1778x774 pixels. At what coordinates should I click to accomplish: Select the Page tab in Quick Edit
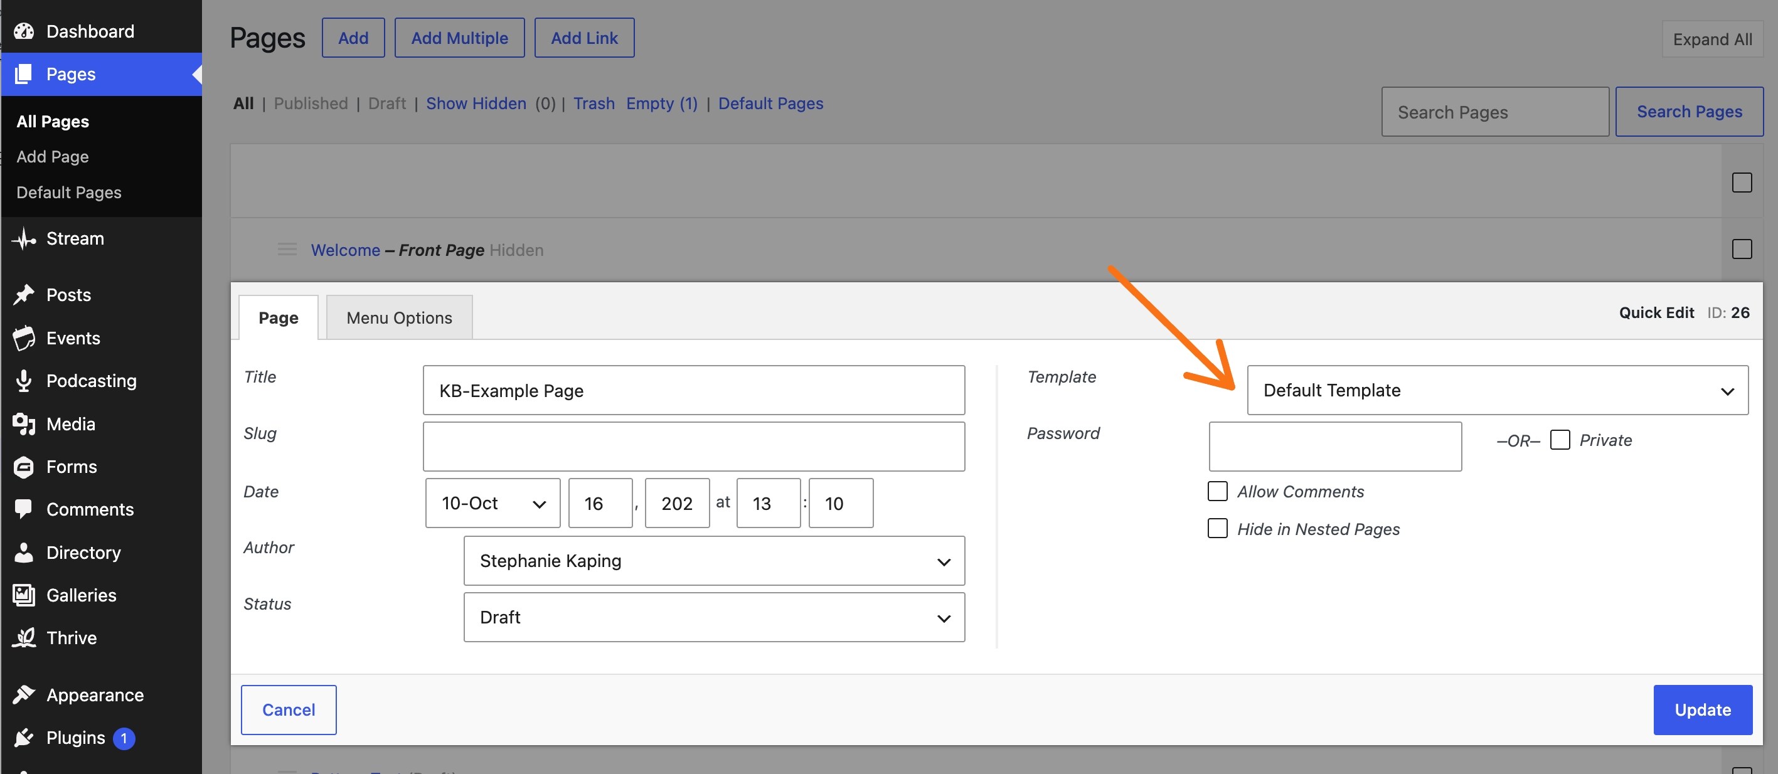click(x=279, y=317)
